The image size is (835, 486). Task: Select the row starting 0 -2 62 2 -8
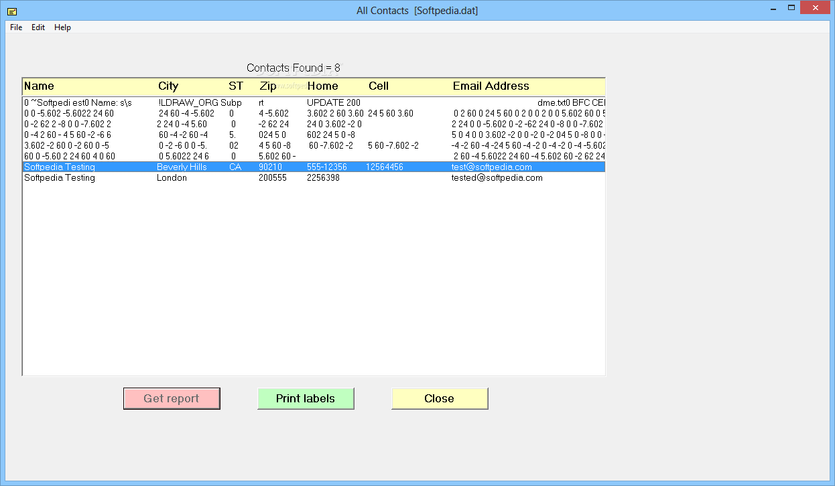(314, 124)
